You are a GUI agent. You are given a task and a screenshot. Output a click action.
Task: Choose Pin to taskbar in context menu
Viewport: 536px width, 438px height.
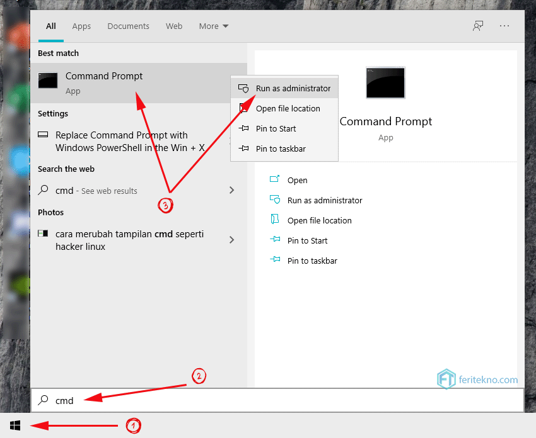284,149
